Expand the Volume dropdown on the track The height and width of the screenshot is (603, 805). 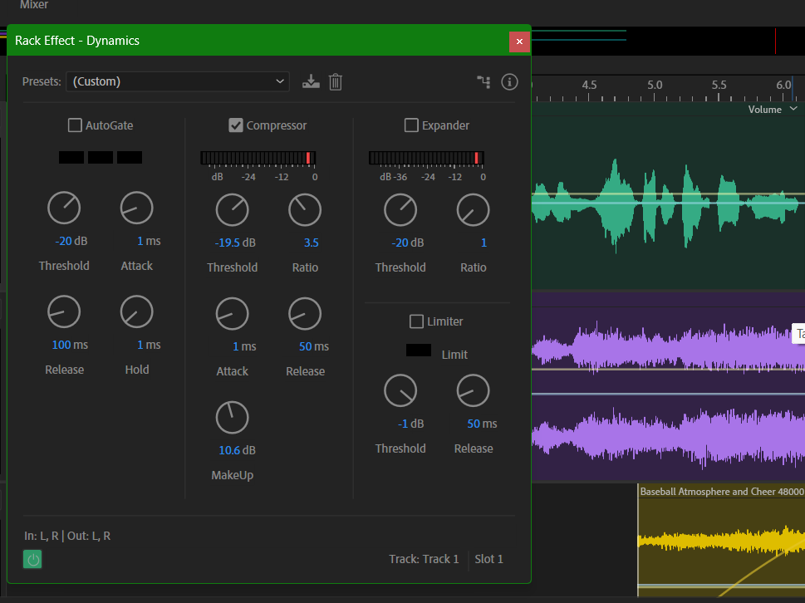(x=793, y=109)
